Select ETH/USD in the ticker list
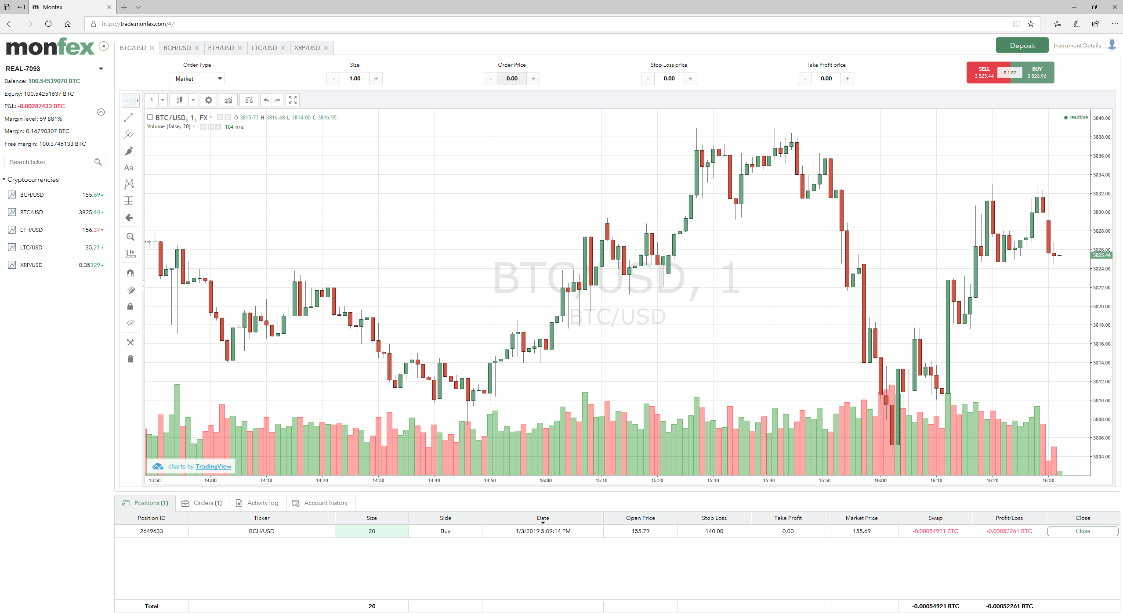The height and width of the screenshot is (613, 1123). point(55,230)
